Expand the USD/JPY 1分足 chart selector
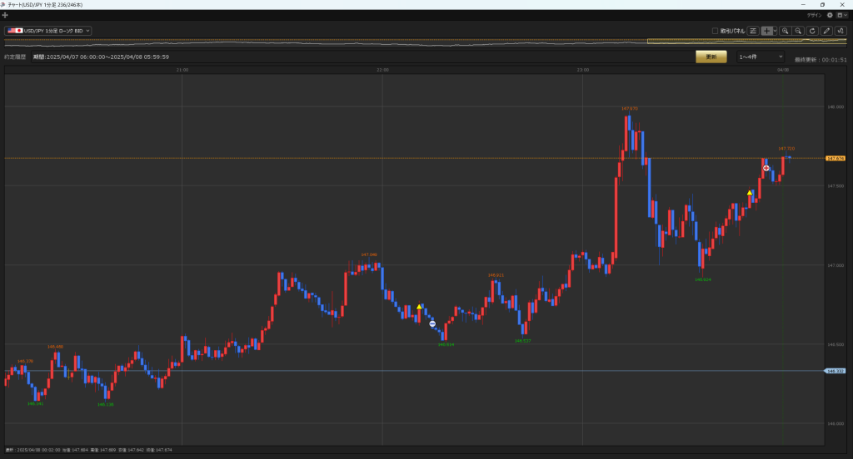The height and width of the screenshot is (459, 853). pos(47,31)
